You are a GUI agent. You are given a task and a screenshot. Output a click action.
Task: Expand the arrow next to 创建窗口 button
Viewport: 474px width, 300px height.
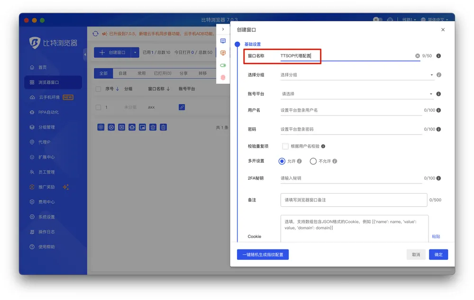tap(135, 53)
